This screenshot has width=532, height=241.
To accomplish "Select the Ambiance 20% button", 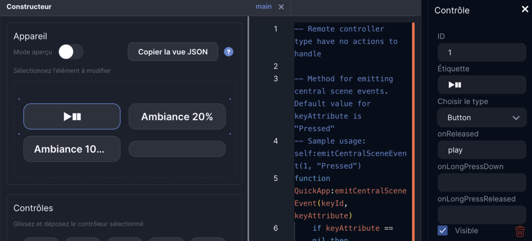I will [x=177, y=117].
